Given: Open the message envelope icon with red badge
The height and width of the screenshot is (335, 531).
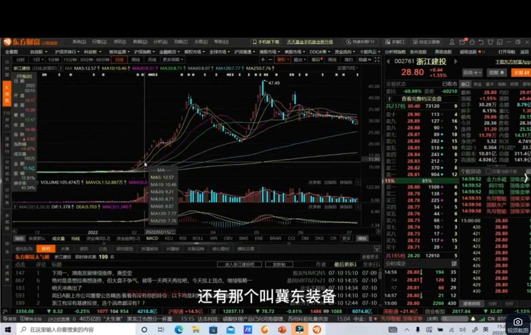Looking at the screenshot, I should pos(463,42).
